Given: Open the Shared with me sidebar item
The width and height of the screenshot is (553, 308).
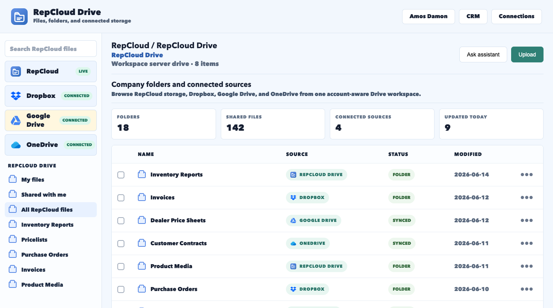Looking at the screenshot, I should [51, 195].
